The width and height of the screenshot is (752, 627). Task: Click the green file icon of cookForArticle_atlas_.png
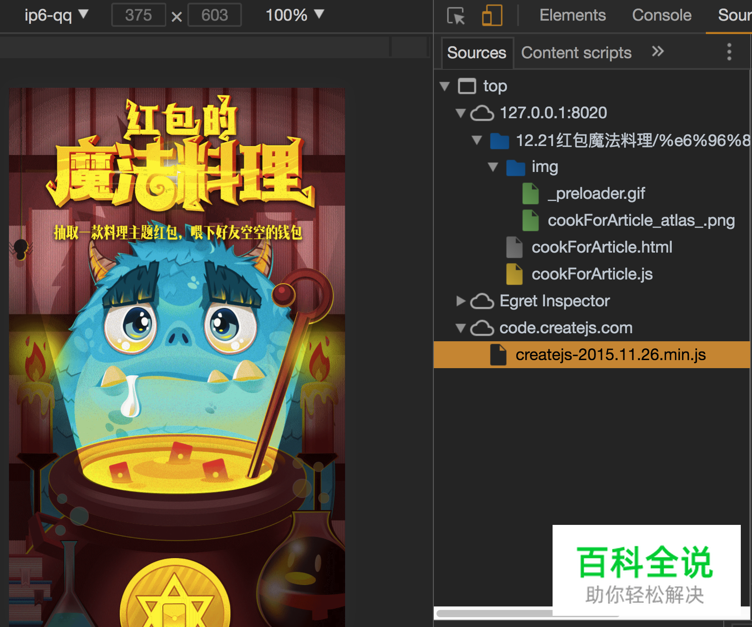[531, 220]
